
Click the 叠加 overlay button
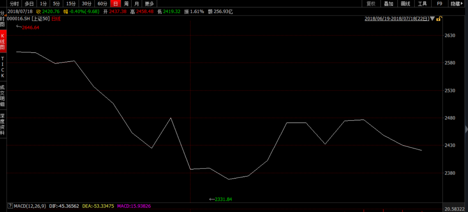pyautogui.click(x=388, y=4)
